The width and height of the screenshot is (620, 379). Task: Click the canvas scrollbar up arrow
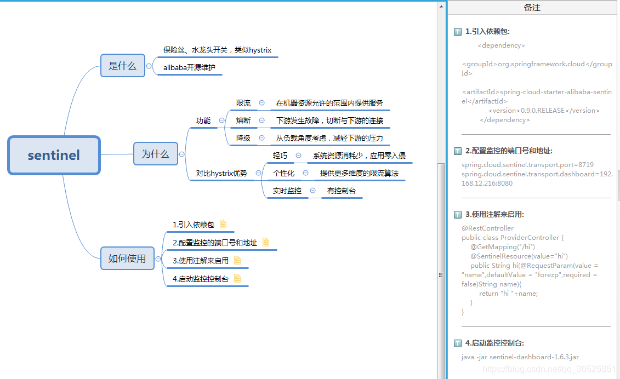(441, 7)
